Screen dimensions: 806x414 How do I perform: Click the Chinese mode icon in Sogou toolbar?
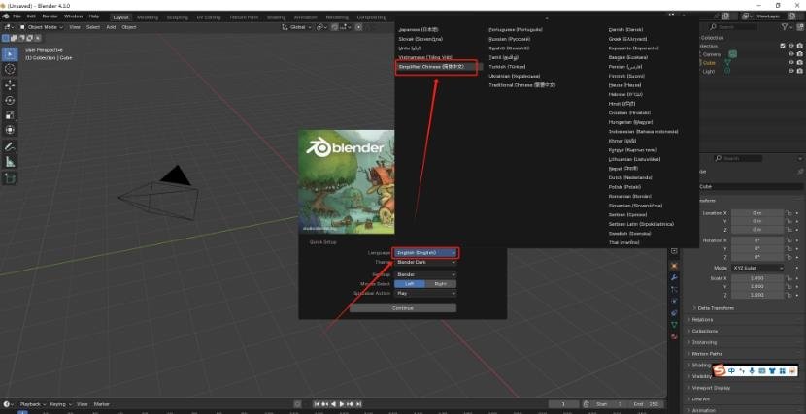pos(732,371)
